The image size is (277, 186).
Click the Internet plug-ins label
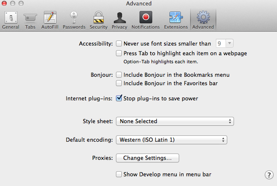[x=89, y=98]
